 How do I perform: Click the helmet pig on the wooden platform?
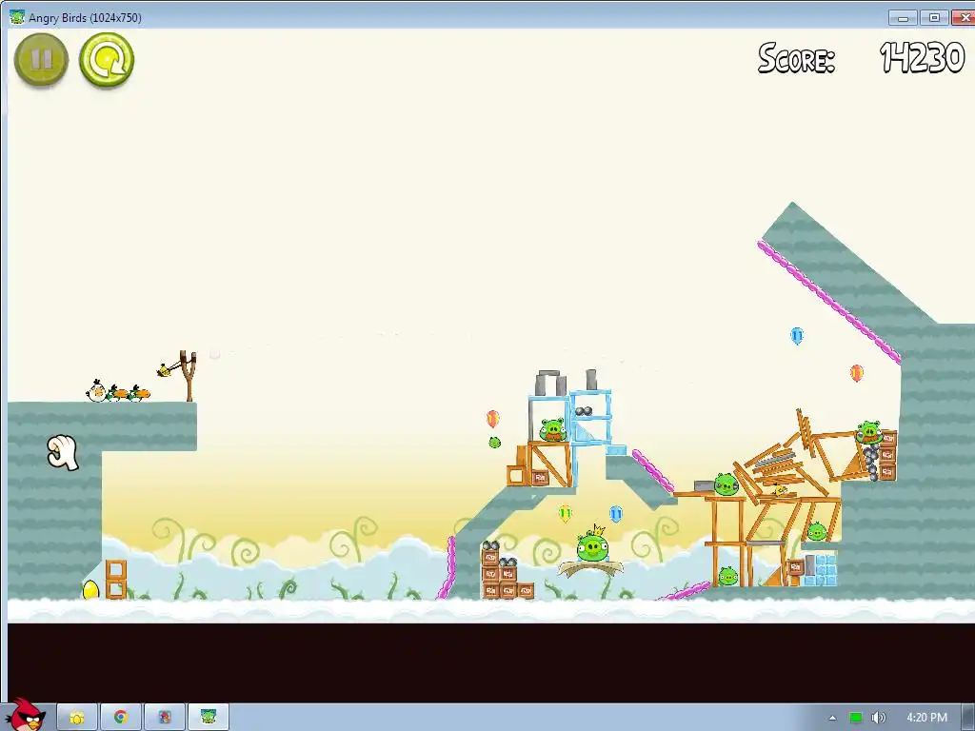[x=725, y=484]
